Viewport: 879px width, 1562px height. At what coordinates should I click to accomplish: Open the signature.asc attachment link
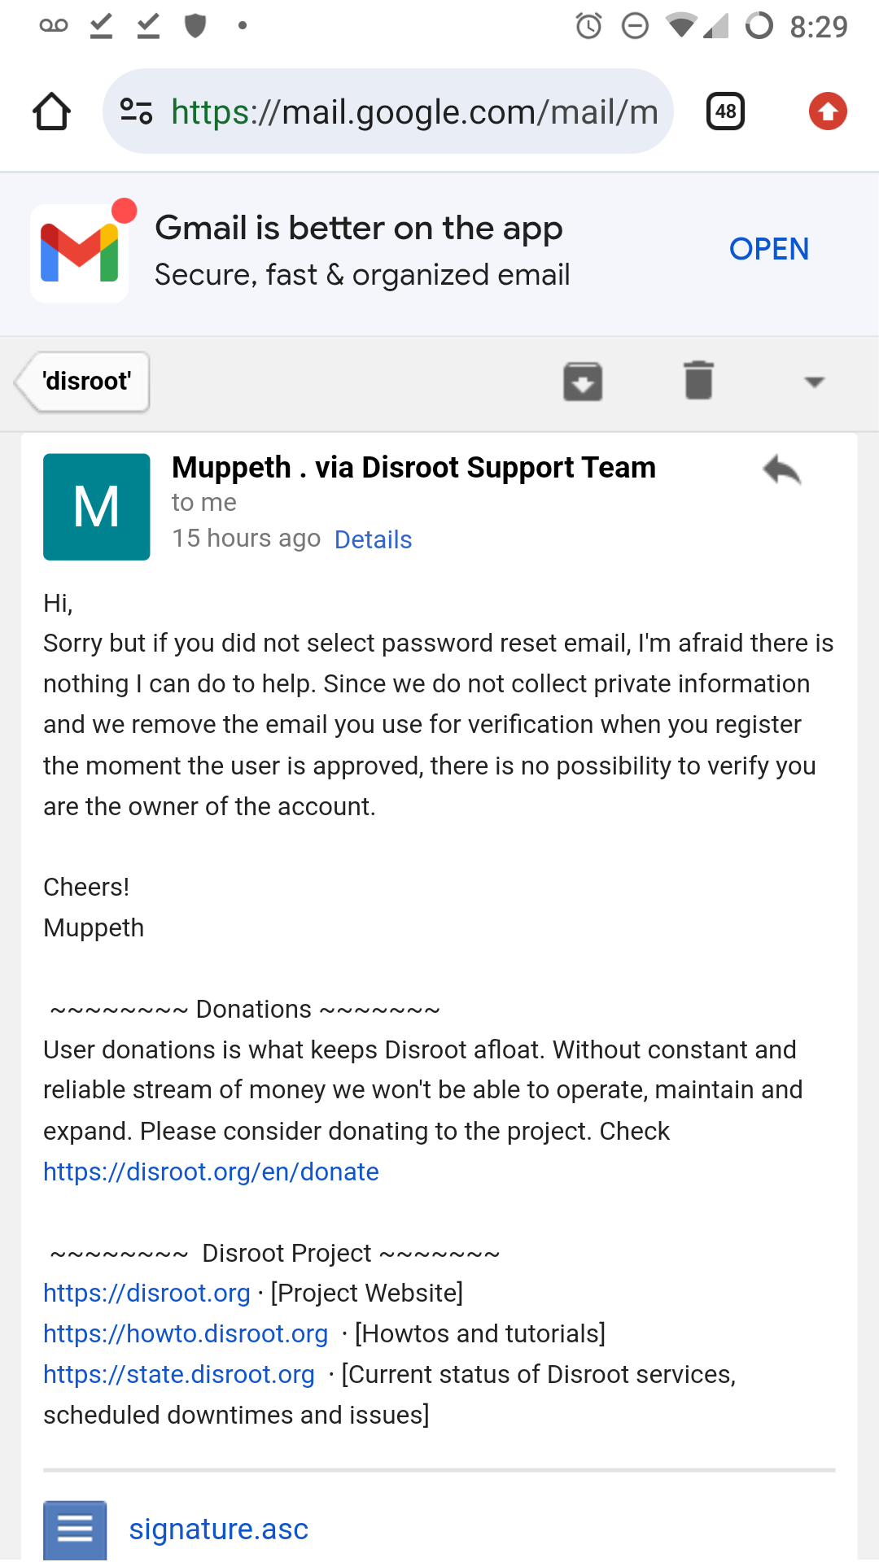click(x=218, y=1529)
